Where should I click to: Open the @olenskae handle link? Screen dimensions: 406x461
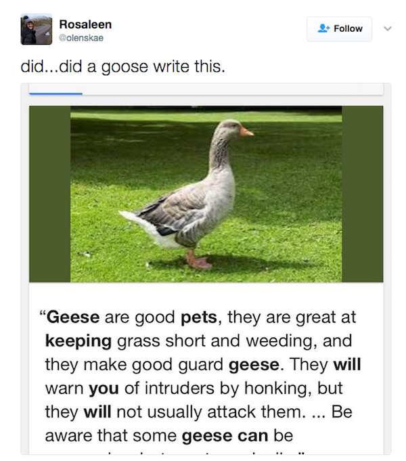coord(81,38)
